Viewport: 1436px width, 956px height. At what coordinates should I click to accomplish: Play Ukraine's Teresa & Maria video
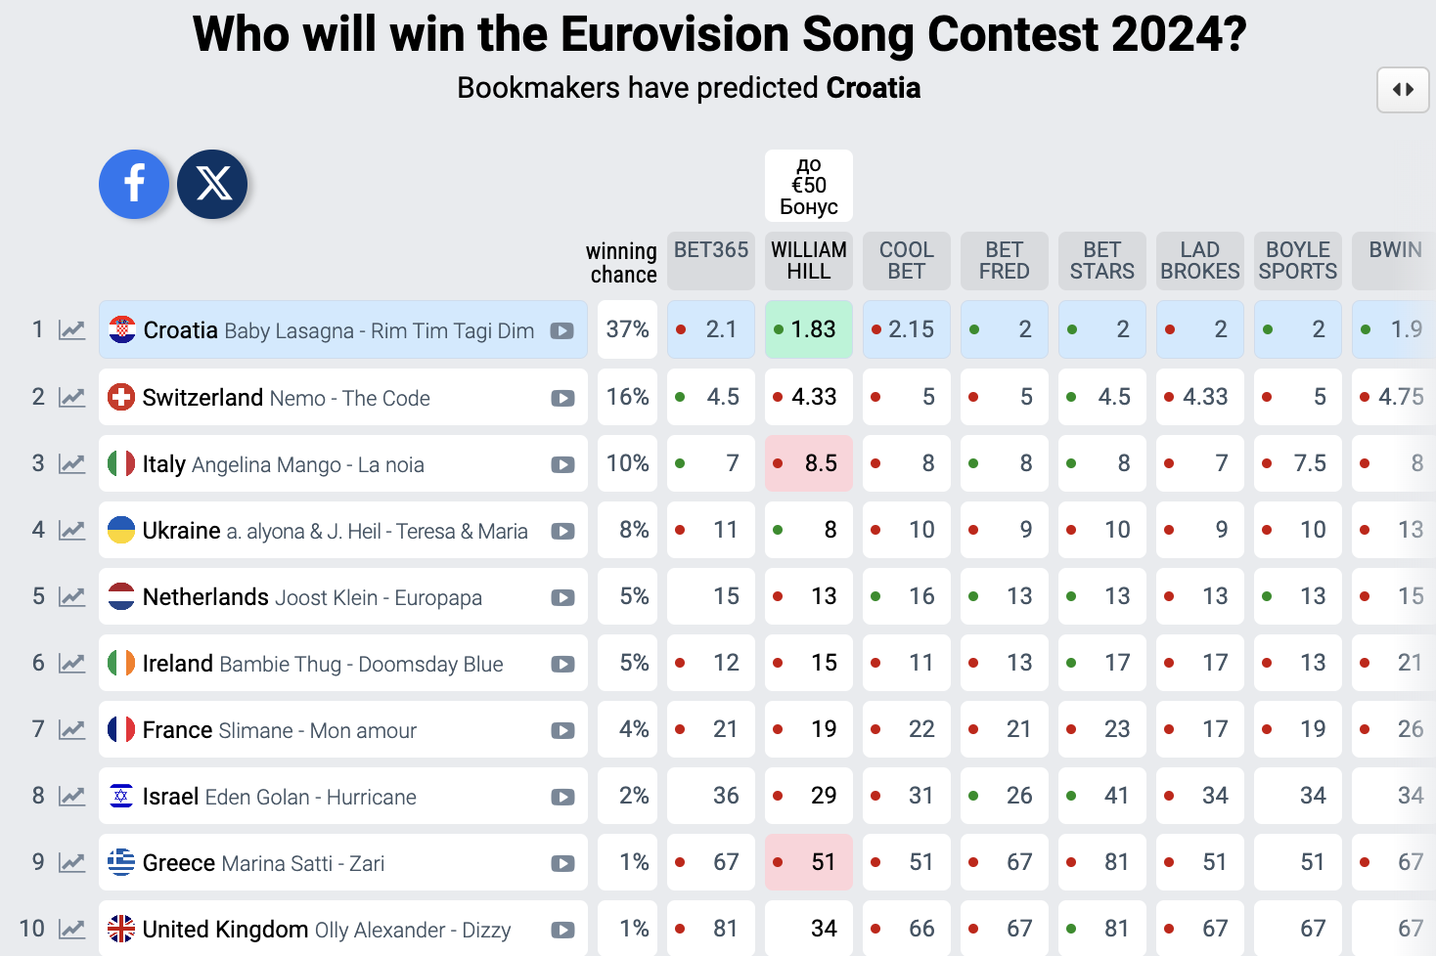[562, 531]
